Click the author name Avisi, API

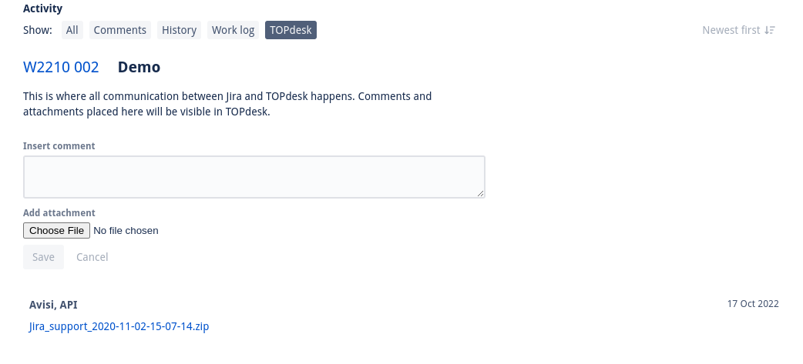(53, 305)
